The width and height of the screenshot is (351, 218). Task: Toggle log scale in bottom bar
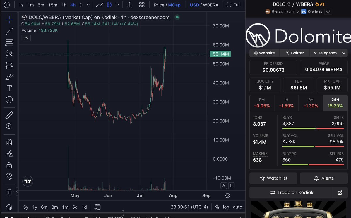tap(226, 207)
